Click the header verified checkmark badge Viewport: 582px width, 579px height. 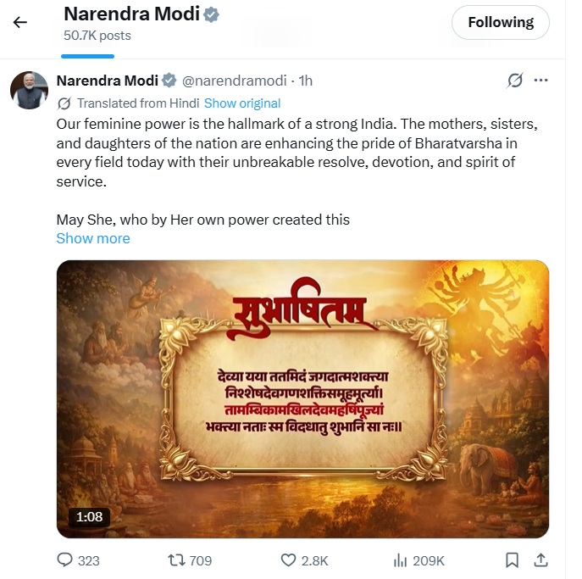pyautogui.click(x=212, y=15)
